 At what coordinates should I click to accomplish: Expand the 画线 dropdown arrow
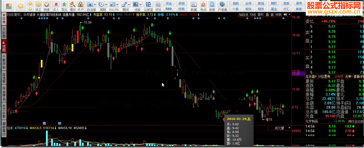(129, 5)
